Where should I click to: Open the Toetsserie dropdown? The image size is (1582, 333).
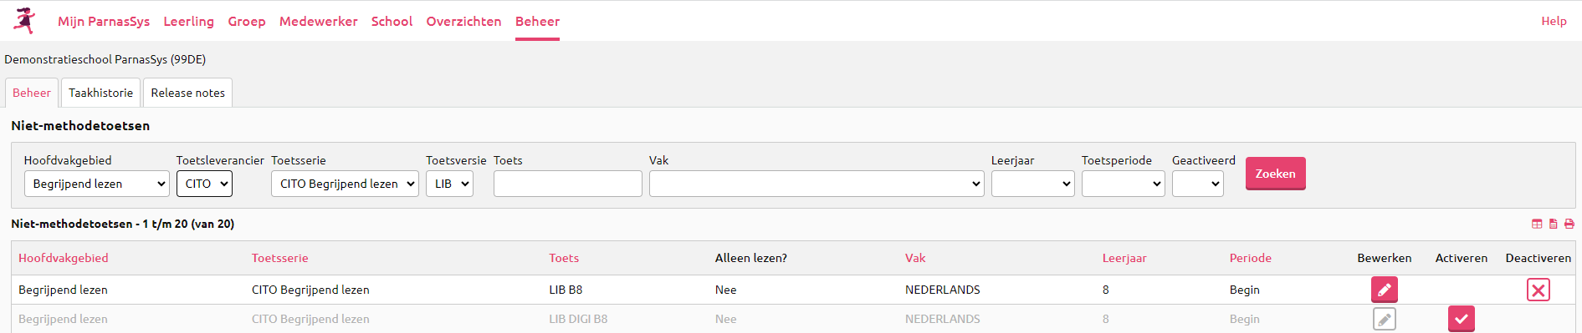click(345, 184)
